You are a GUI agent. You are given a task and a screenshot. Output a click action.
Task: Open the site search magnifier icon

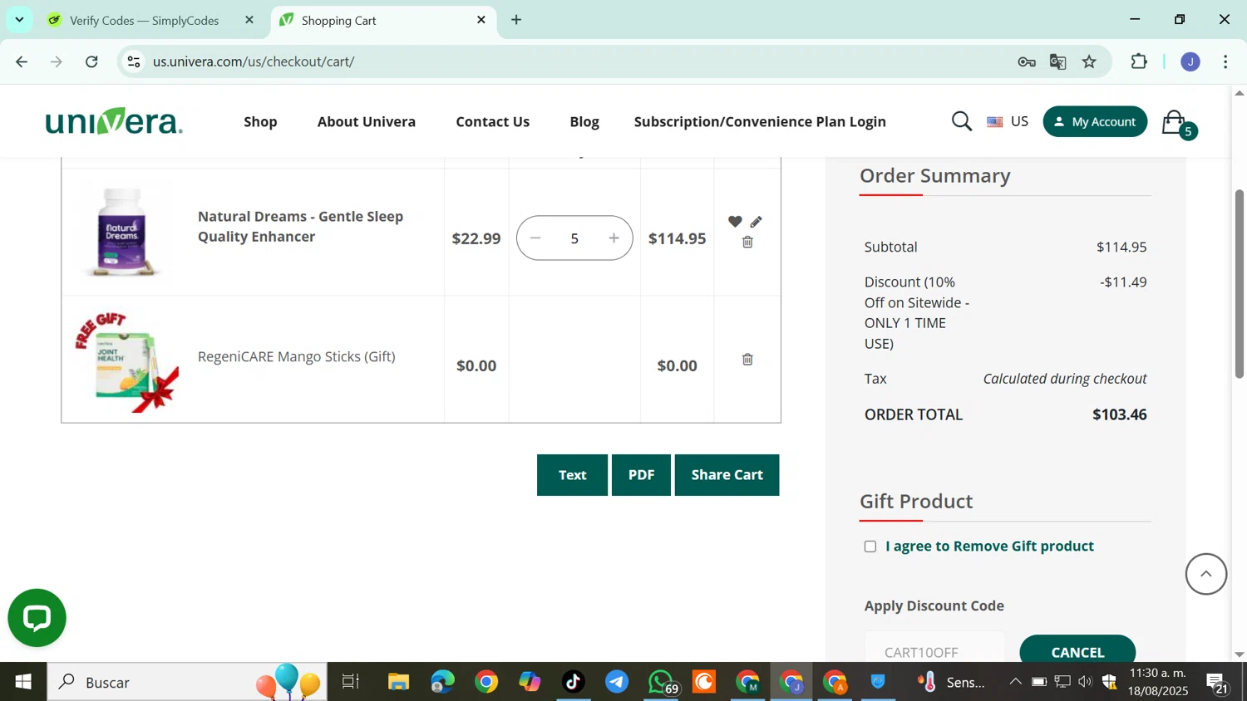962,122
